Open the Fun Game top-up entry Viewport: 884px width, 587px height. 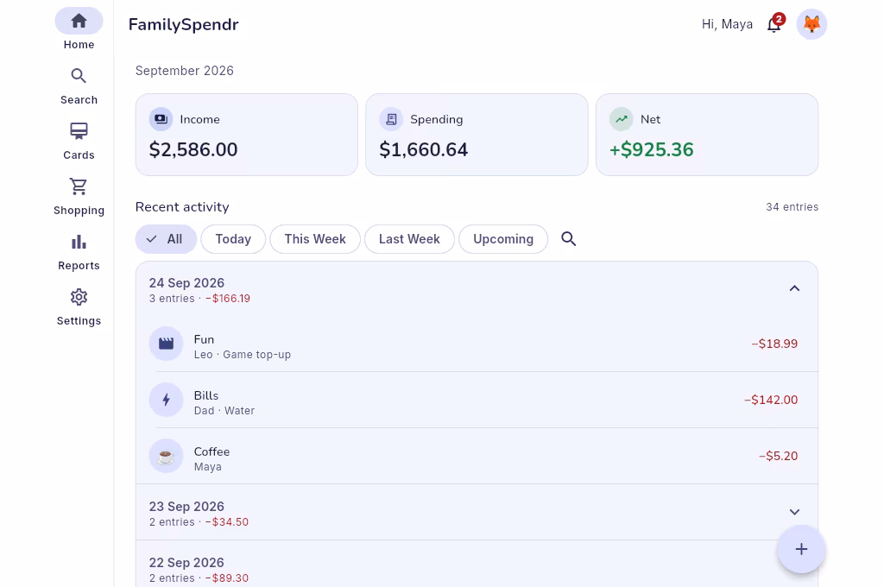[x=477, y=344]
